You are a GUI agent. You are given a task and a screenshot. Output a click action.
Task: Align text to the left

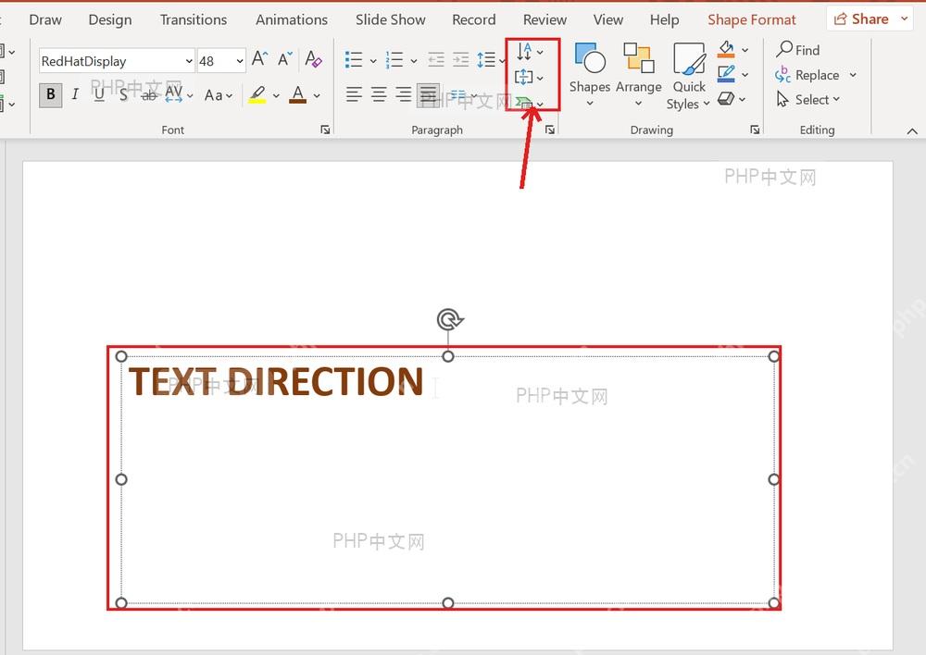(x=354, y=94)
